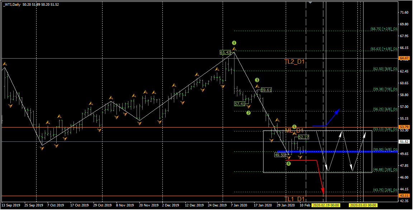Image resolution: width=413 pixels, height=210 pixels.
Task: Click the chart shift triangle marker at top
Action: pos(310,2)
